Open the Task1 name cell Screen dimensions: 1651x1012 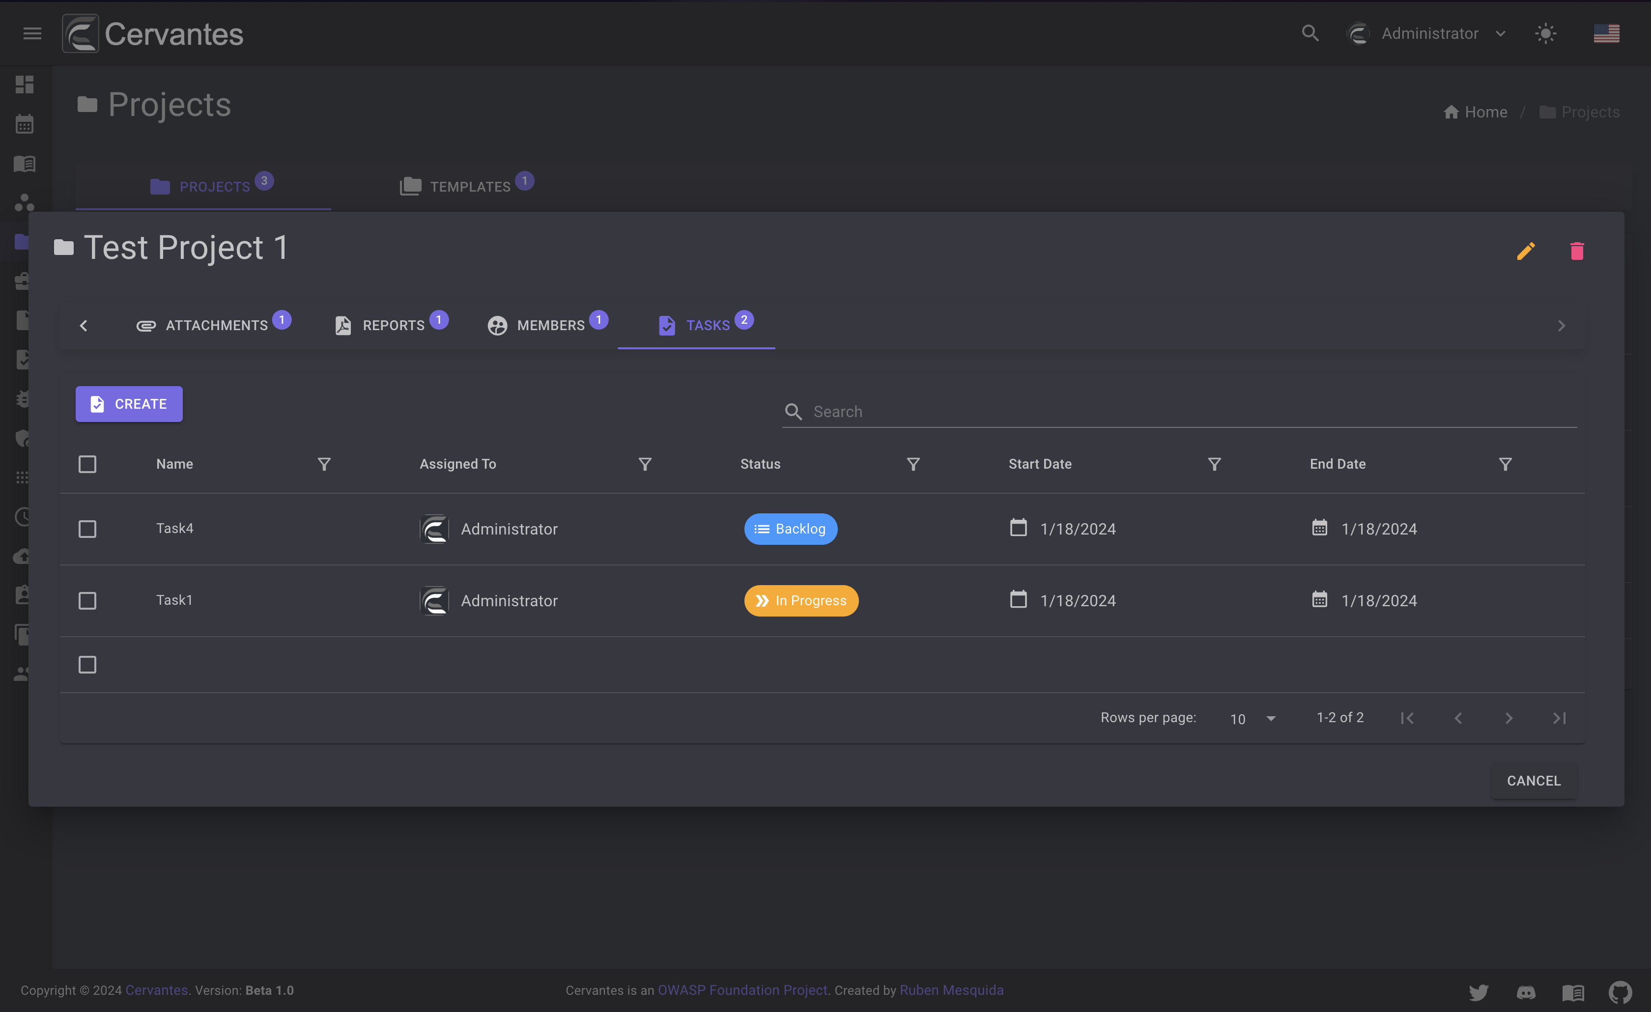pyautogui.click(x=174, y=600)
